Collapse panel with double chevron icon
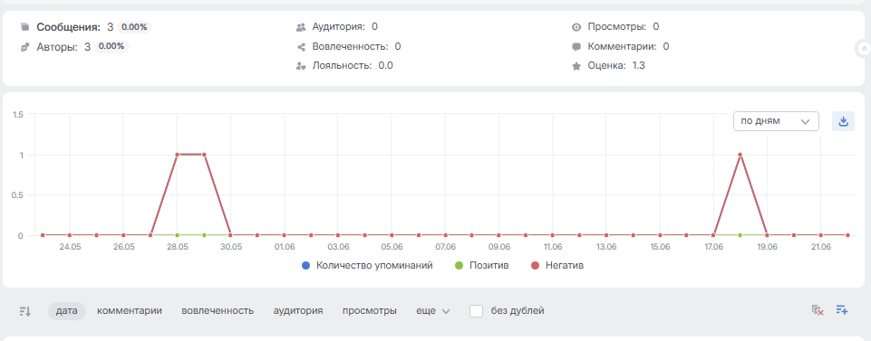 pos(864,49)
